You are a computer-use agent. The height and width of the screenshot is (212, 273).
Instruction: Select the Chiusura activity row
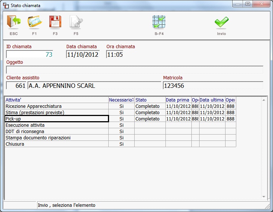coord(120,144)
